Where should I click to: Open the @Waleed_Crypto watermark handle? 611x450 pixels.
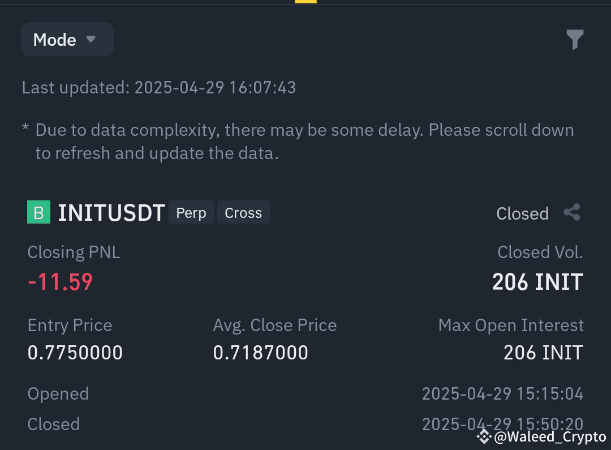550,437
